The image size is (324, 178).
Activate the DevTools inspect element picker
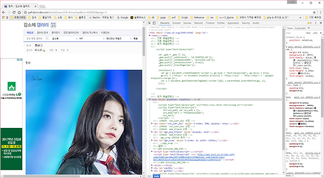coord(149,23)
